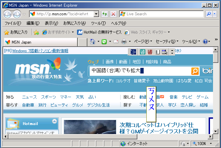Viewport: 221px width, 148px height.
Task: Open the IME toolbar options arrow
Action: 172,52
